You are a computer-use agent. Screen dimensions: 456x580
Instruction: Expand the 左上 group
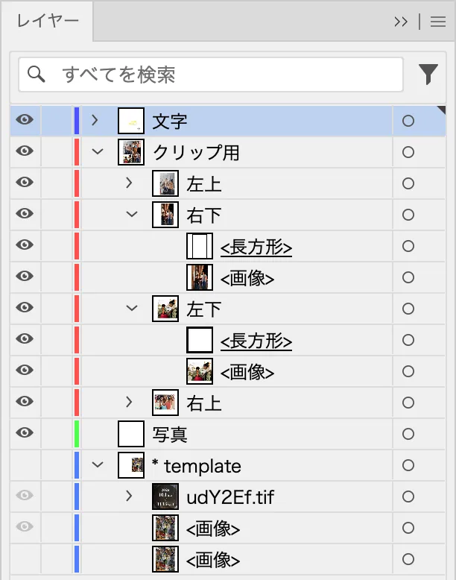click(129, 183)
